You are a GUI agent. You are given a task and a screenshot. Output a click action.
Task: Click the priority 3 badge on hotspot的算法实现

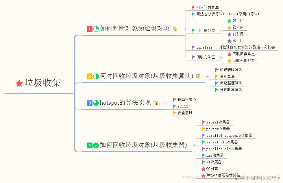(89, 103)
